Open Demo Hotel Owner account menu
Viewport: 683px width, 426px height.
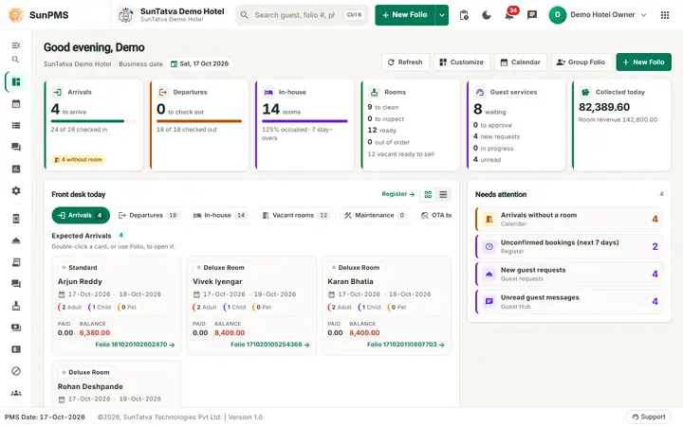click(x=598, y=15)
